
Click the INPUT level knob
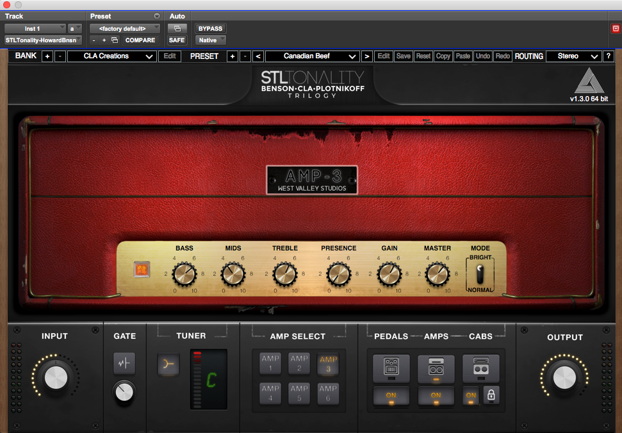tap(56, 377)
